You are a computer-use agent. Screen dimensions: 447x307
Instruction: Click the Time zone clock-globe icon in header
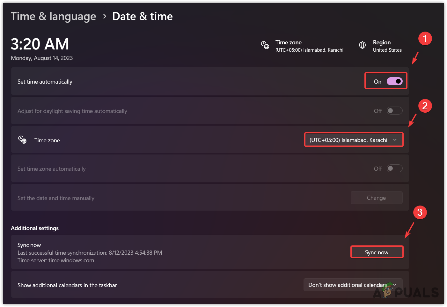click(265, 45)
